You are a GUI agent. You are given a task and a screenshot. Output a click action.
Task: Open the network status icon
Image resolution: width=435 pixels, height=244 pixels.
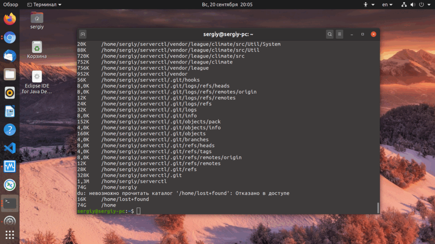click(404, 4)
